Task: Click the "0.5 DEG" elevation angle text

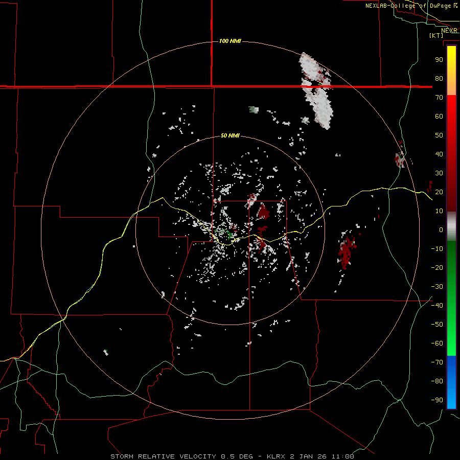Action: click(237, 456)
